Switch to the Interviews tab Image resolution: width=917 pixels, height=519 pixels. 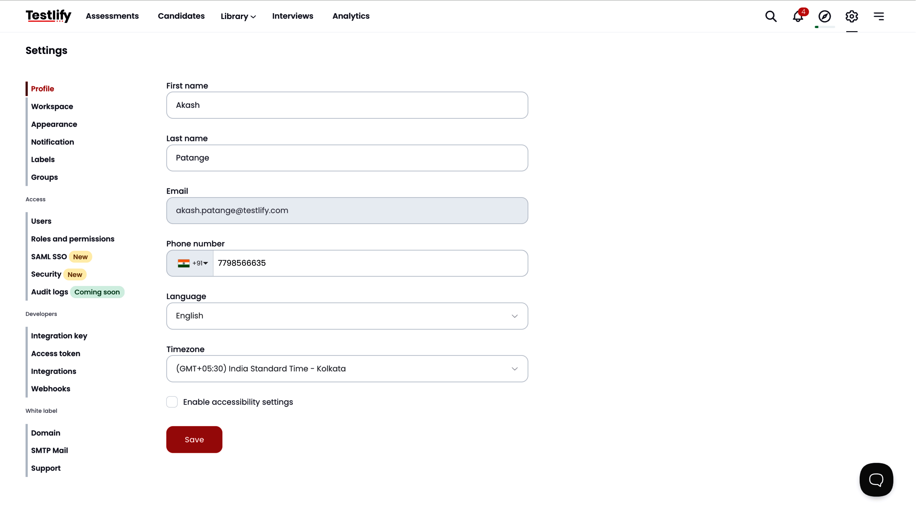(293, 16)
